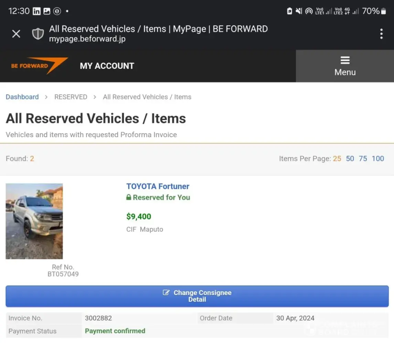Tap the gallery notification icon in status bar
The width and height of the screenshot is (394, 343).
(47, 11)
